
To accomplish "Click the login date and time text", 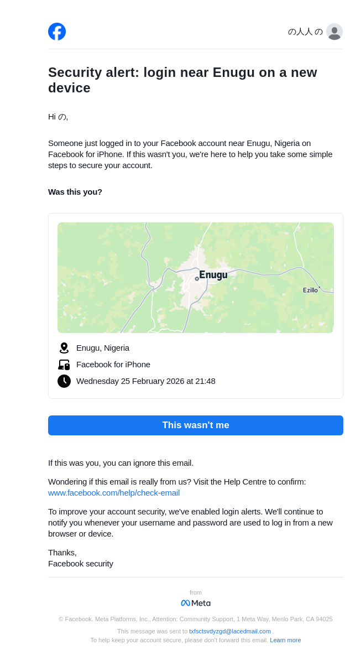I will (x=146, y=381).
